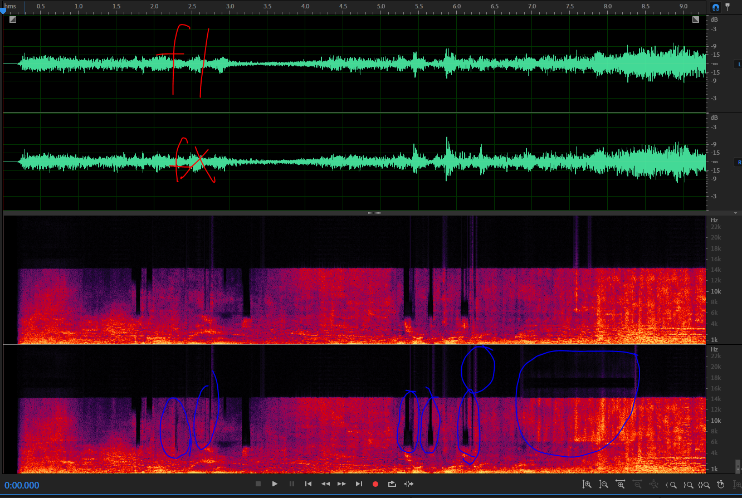
Task: Move playhead to next marker
Action: [x=359, y=484]
